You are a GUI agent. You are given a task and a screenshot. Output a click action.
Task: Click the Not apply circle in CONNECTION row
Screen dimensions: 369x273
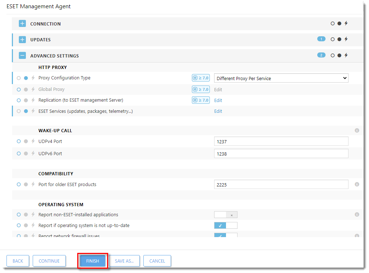point(332,24)
